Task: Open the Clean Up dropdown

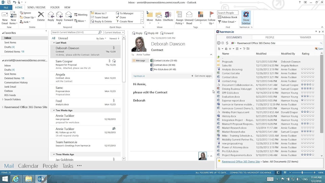Action: click(28, 17)
